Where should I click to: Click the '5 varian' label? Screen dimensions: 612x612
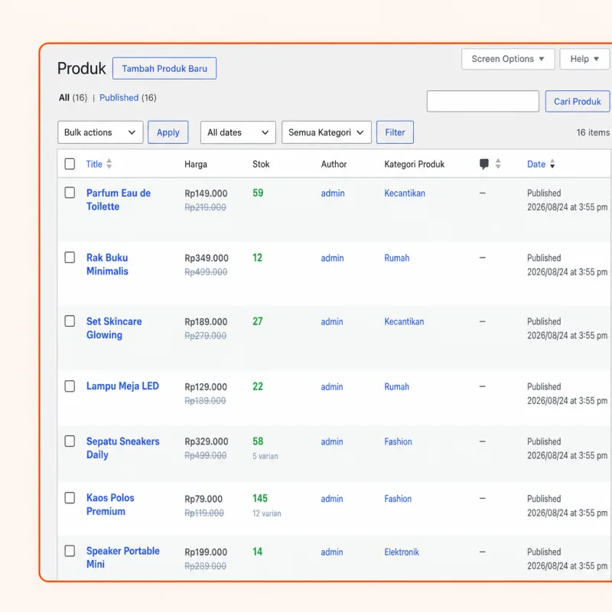265,456
